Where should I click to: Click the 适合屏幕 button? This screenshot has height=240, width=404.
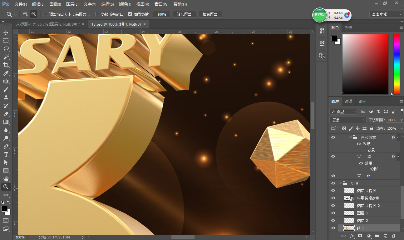[184, 14]
